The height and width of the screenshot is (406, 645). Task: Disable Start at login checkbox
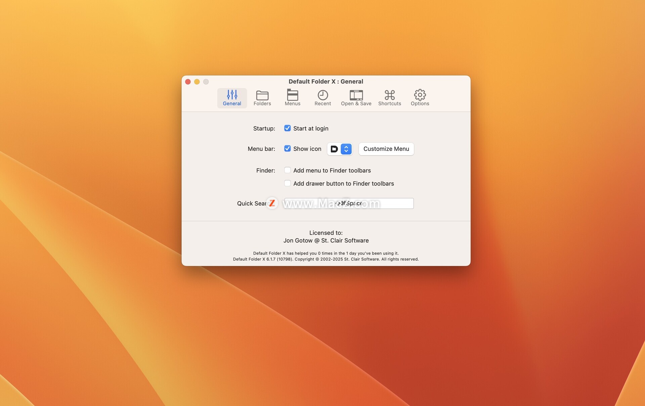(x=287, y=128)
